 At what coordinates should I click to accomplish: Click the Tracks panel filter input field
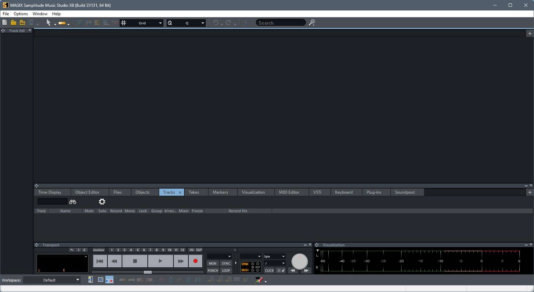pos(53,201)
